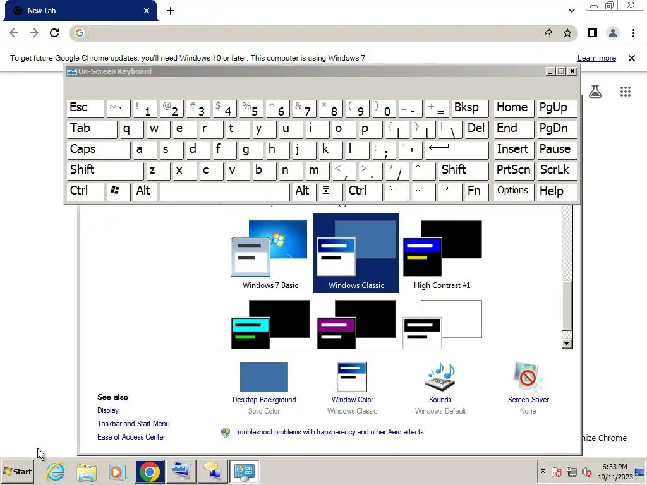Viewport: 647px width, 485px height.
Task: Launch Internet Explorer from taskbar
Action: click(x=56, y=471)
